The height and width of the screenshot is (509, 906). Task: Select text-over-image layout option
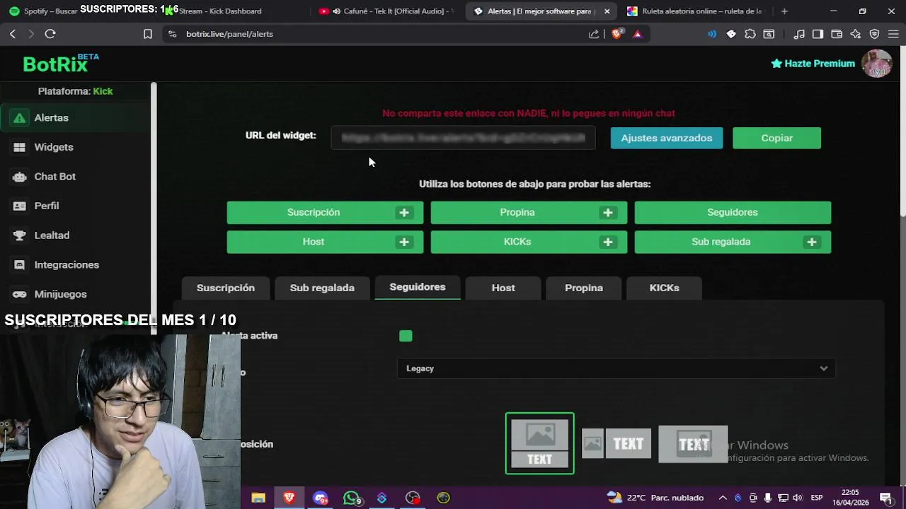(x=693, y=444)
